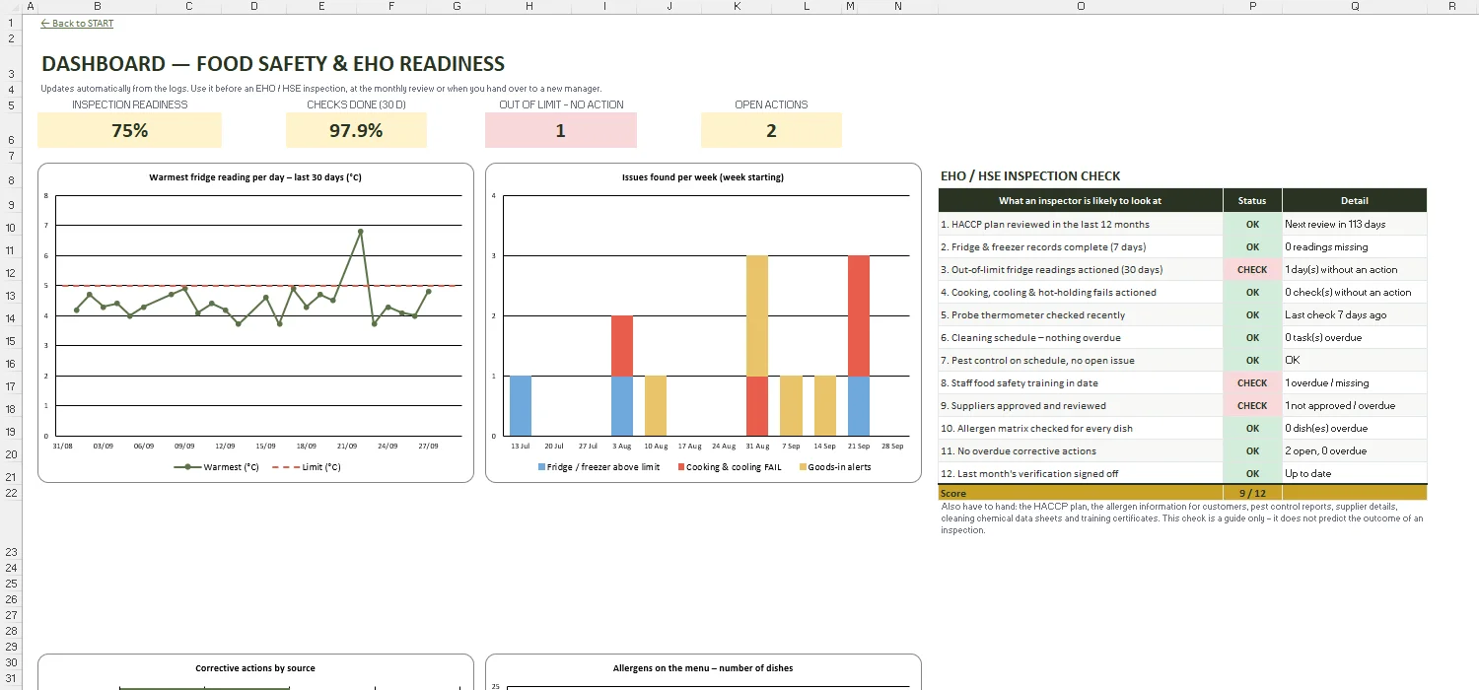Select the 'Allergen matrix checked for every dish' cell
The image size is (1479, 690).
click(x=1081, y=429)
